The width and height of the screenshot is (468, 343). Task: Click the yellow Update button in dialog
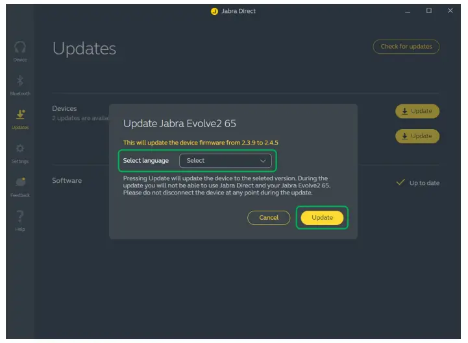click(x=322, y=218)
